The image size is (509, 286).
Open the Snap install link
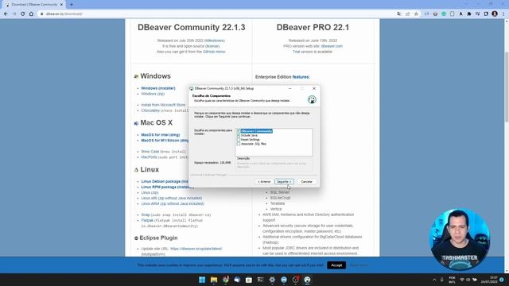[x=146, y=214]
